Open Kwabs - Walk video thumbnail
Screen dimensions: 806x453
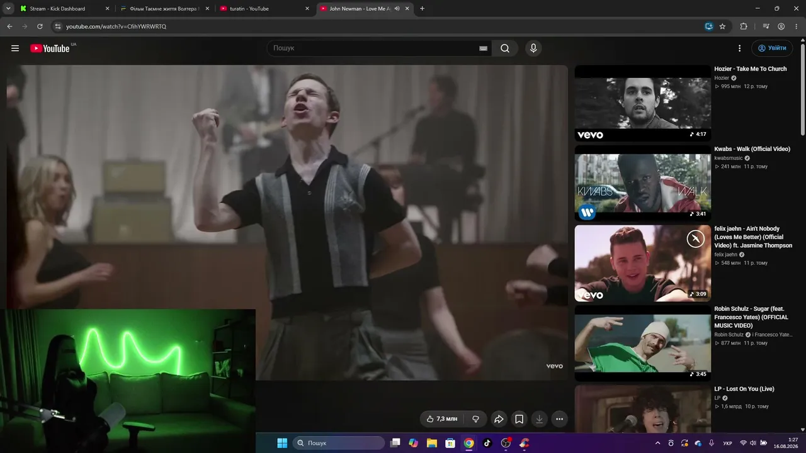(643, 183)
